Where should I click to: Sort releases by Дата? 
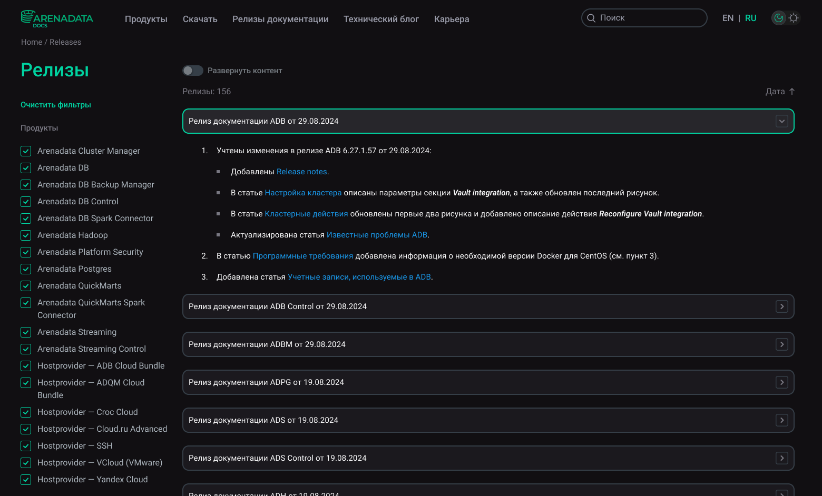[780, 92]
